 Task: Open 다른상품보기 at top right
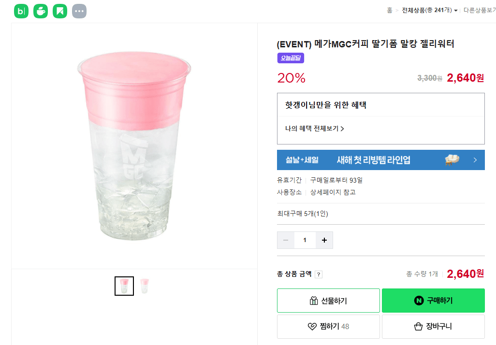480,10
